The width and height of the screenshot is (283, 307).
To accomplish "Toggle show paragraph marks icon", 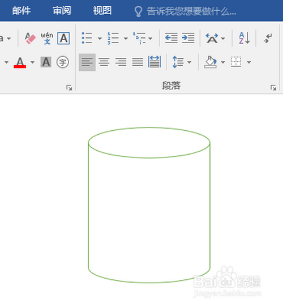I will click(x=268, y=38).
